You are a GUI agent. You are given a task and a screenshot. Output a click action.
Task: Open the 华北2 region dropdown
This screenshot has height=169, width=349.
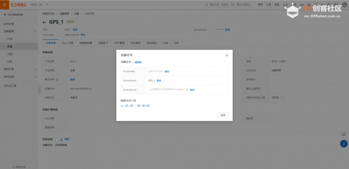pyautogui.click(x=39, y=5)
